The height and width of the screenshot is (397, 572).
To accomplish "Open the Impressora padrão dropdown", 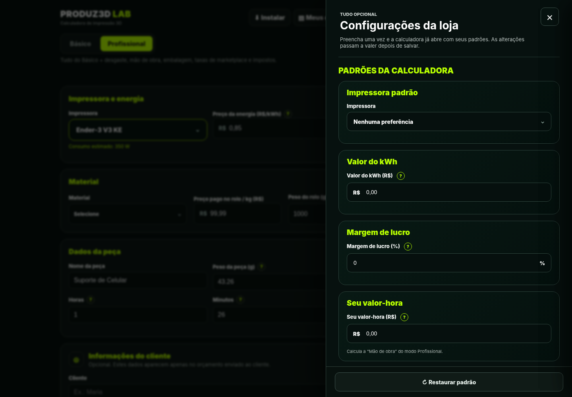I will click(x=449, y=121).
